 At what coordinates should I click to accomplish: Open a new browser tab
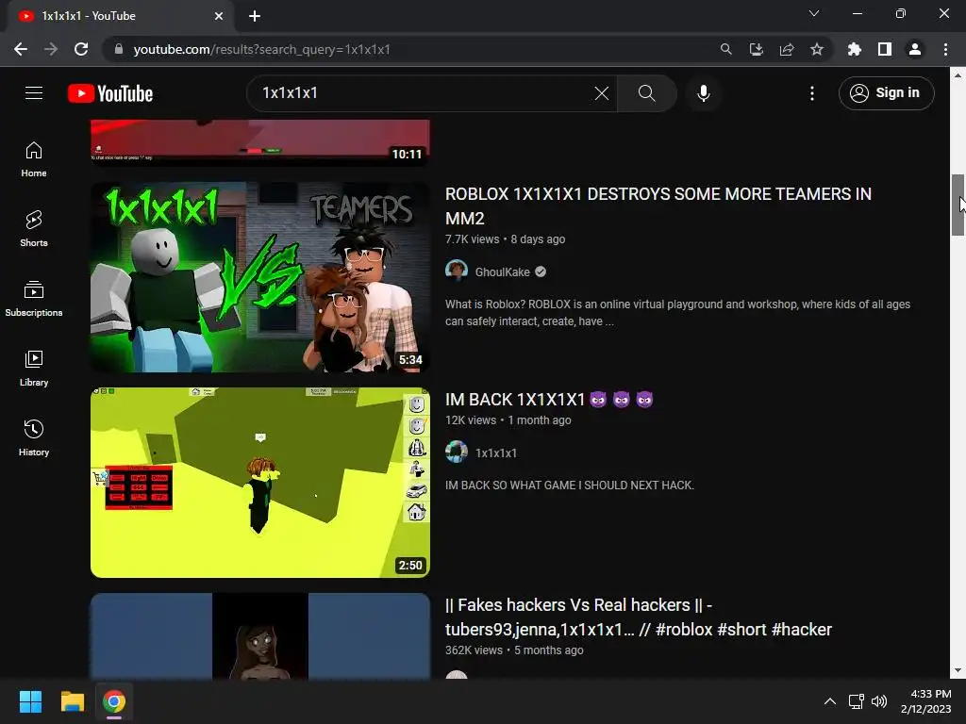pyautogui.click(x=255, y=16)
